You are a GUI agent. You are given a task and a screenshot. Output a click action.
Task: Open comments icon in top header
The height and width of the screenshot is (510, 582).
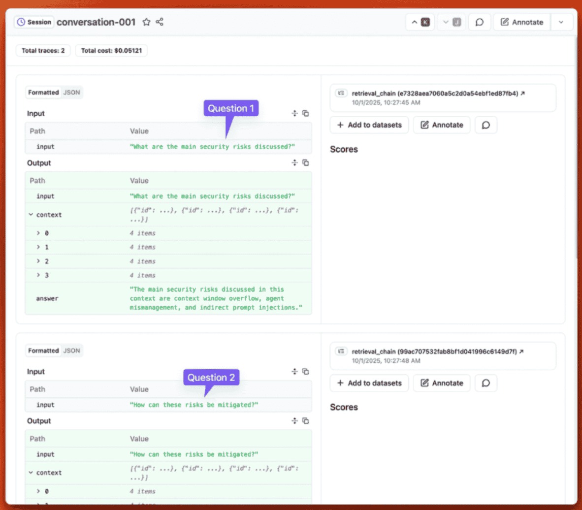(x=479, y=22)
